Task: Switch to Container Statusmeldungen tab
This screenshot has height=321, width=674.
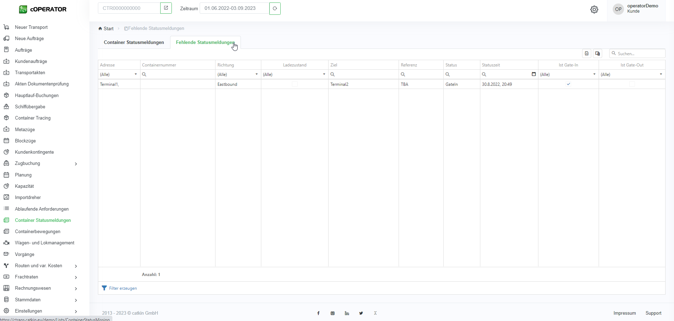Action: click(x=134, y=43)
